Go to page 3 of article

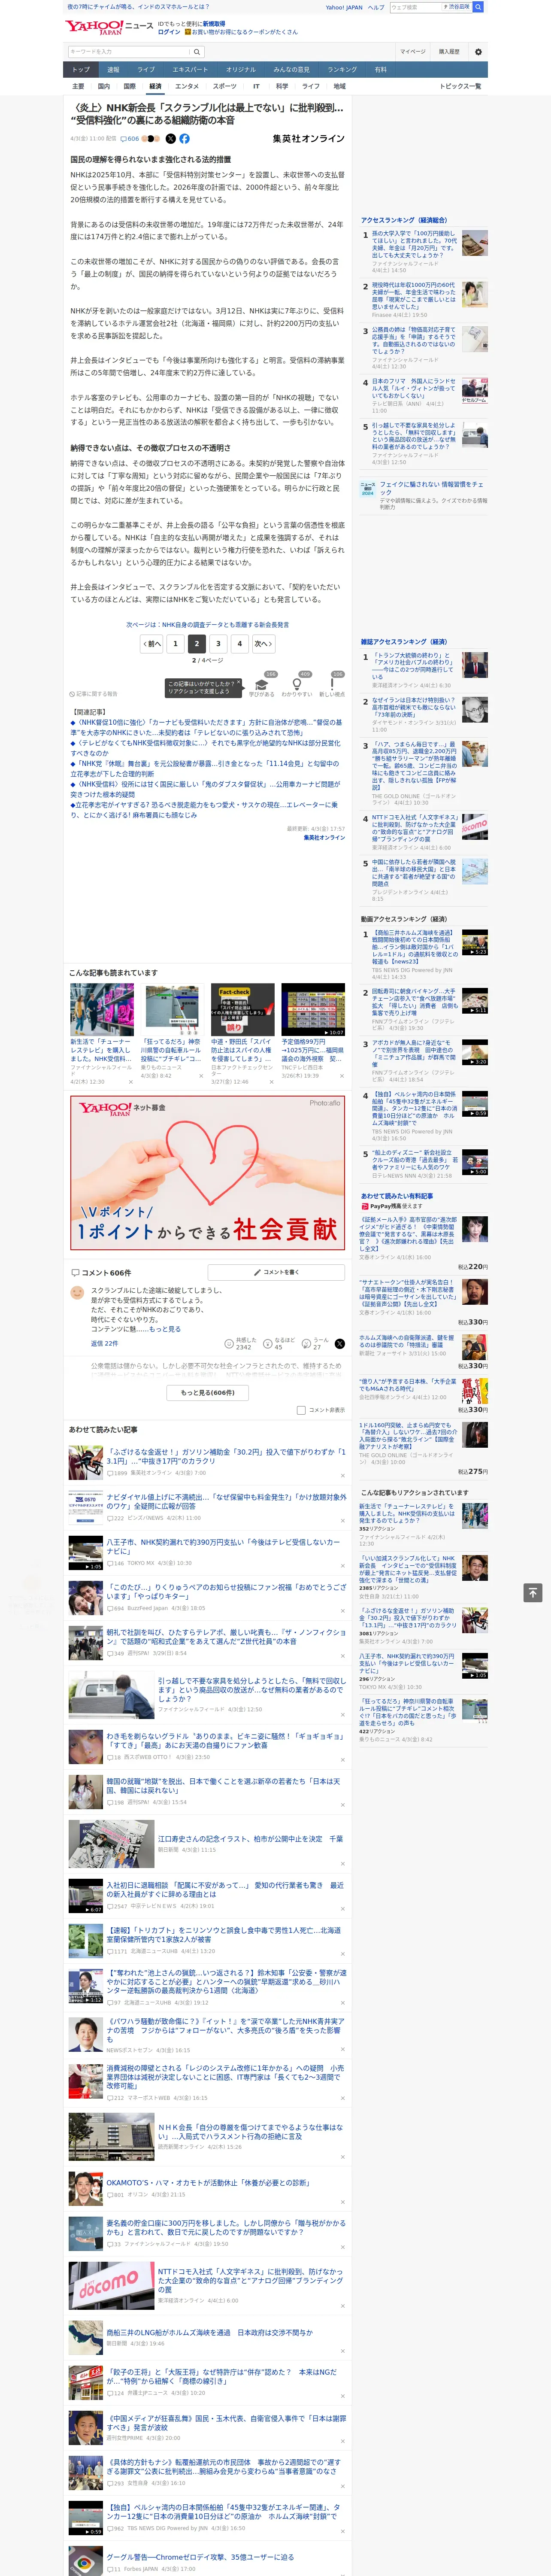(x=218, y=644)
